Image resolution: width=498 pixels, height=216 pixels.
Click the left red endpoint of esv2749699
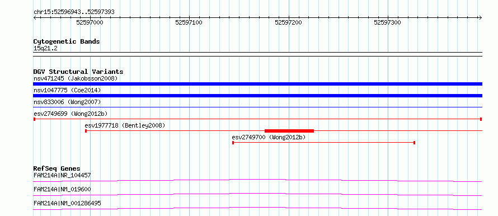point(34,119)
